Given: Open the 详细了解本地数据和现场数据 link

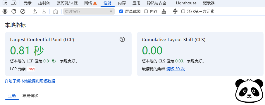Looking at the screenshot, I should click(30, 81).
